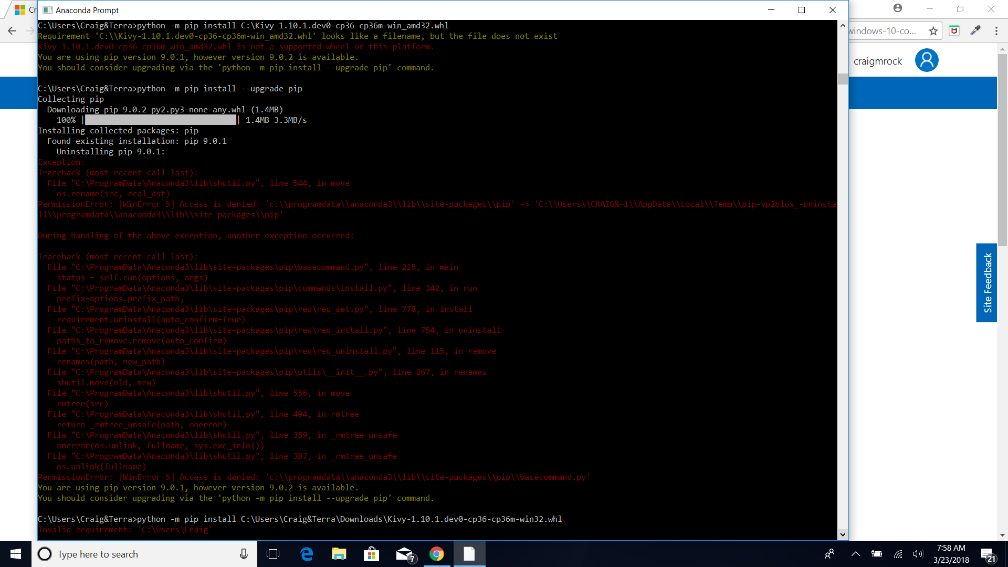The image size is (1008, 567).
Task: Open the Wi-Fi network tray icon
Action: pyautogui.click(x=898, y=554)
